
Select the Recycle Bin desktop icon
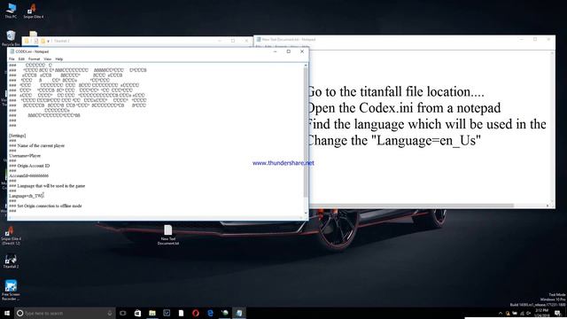11,38
